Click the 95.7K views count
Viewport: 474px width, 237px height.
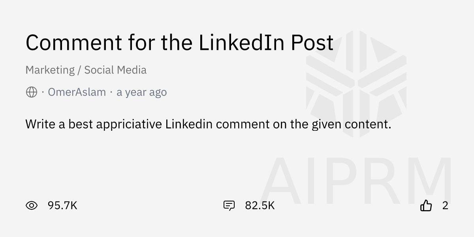pyautogui.click(x=62, y=205)
